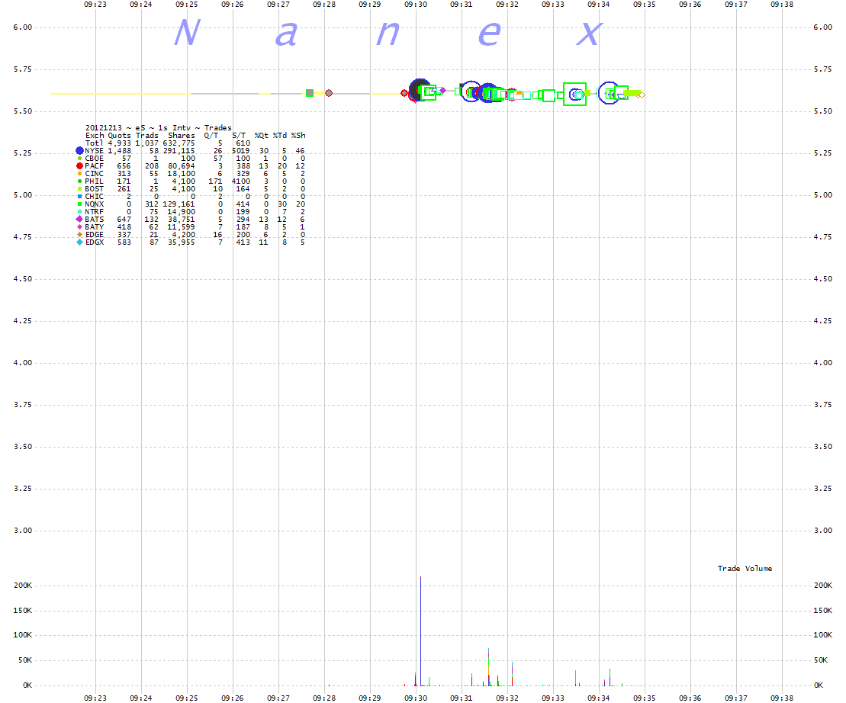Click the BATY shares value '11,599'
The image size is (846, 703).
[182, 227]
